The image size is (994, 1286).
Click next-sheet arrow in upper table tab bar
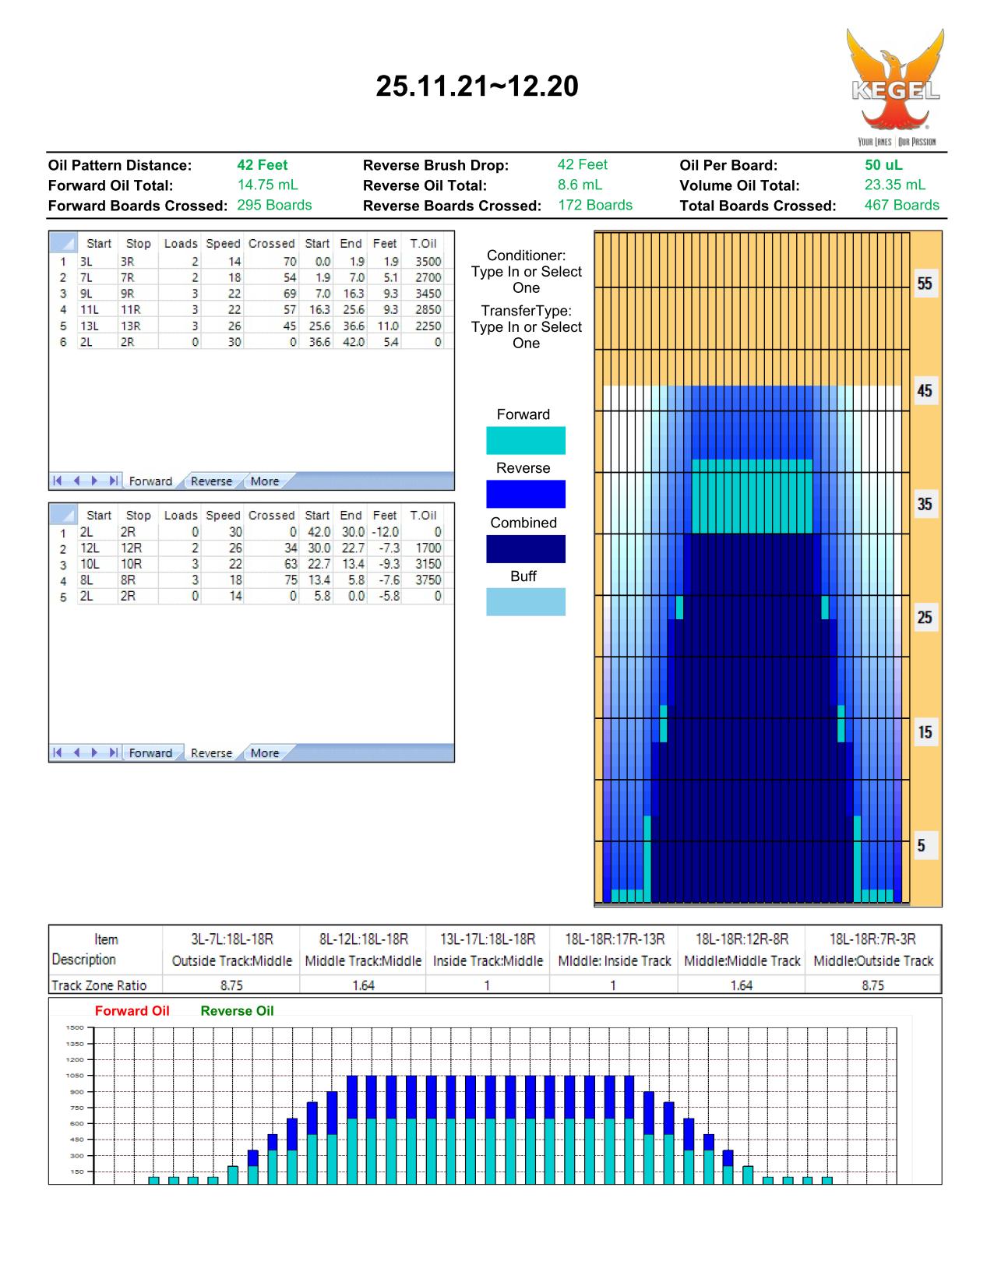pyautogui.click(x=95, y=481)
